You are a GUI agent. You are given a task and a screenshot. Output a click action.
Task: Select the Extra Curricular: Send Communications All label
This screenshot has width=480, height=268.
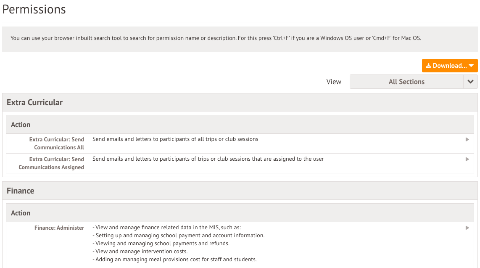coord(56,143)
